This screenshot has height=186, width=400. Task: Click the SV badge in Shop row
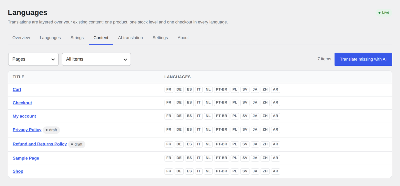tap(245, 171)
